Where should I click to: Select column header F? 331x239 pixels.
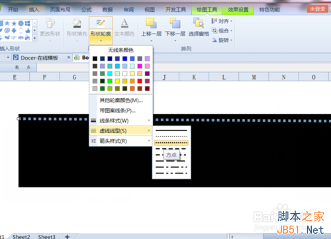[44, 77]
